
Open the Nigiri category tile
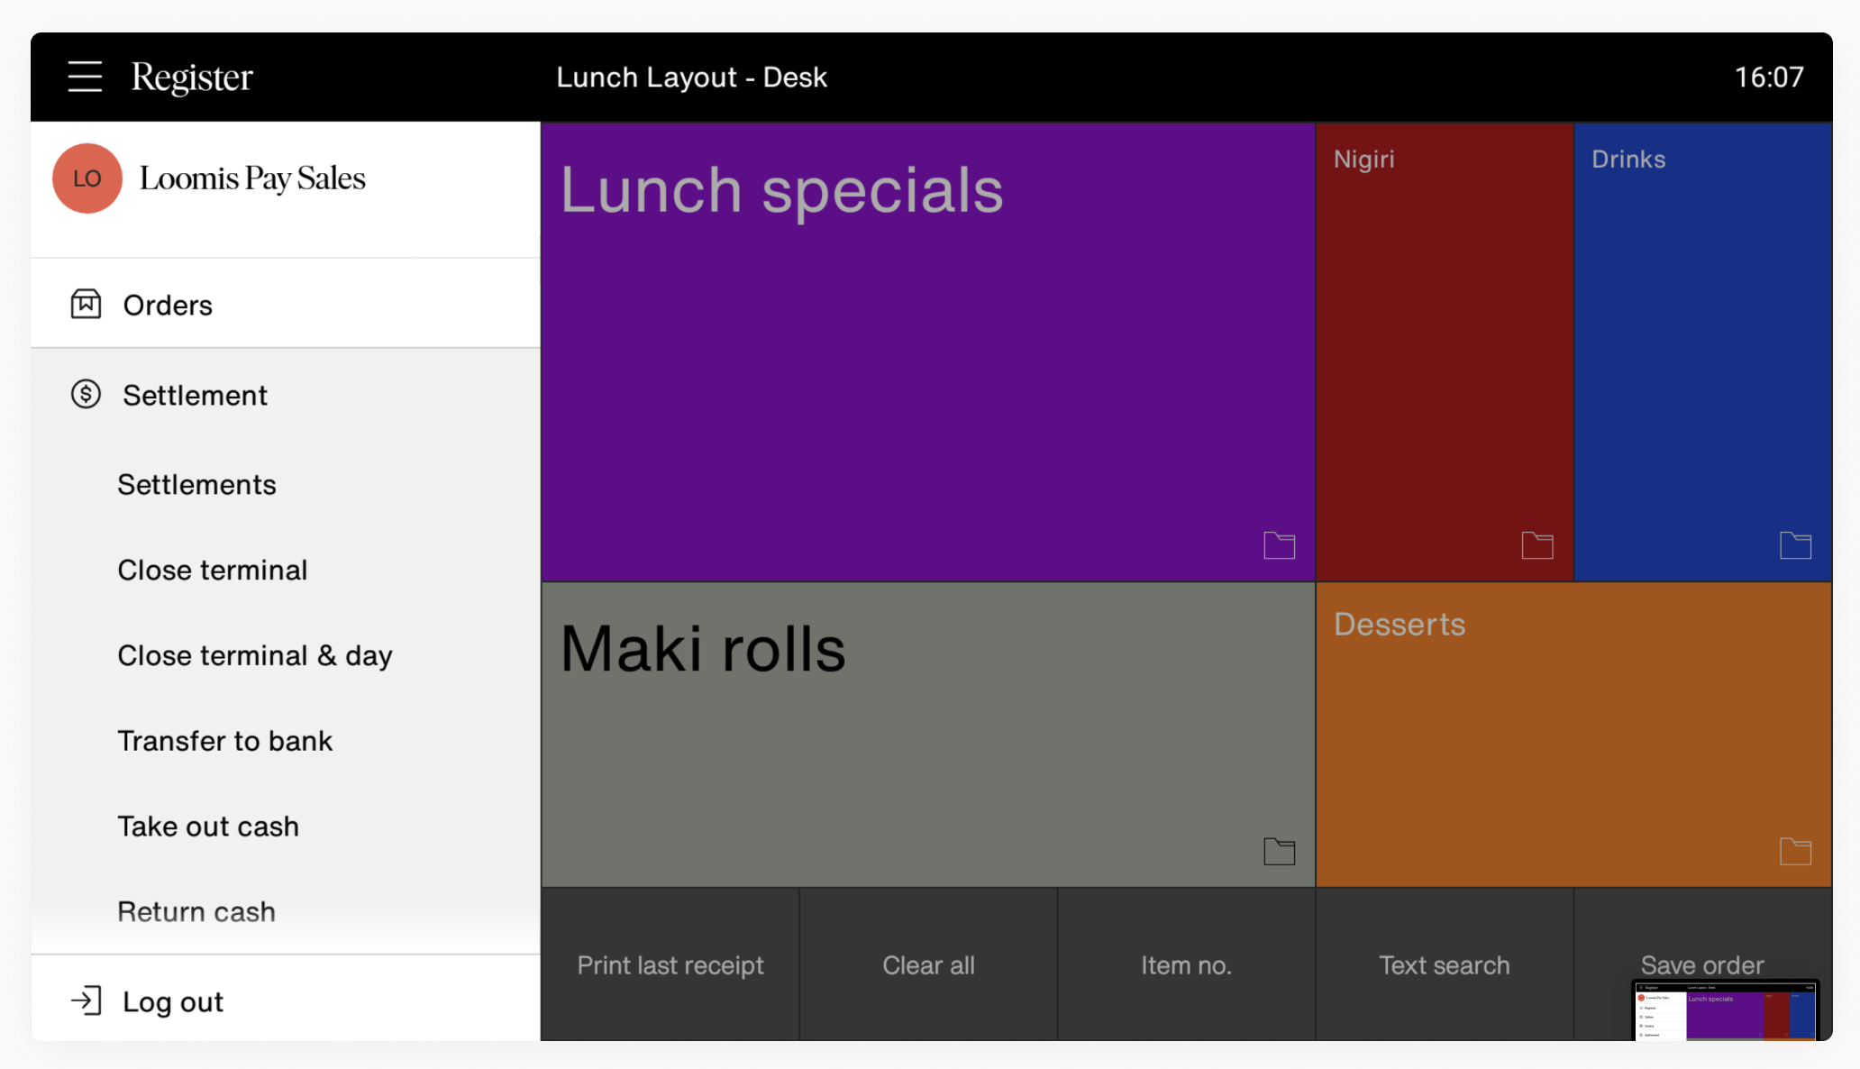click(x=1445, y=352)
